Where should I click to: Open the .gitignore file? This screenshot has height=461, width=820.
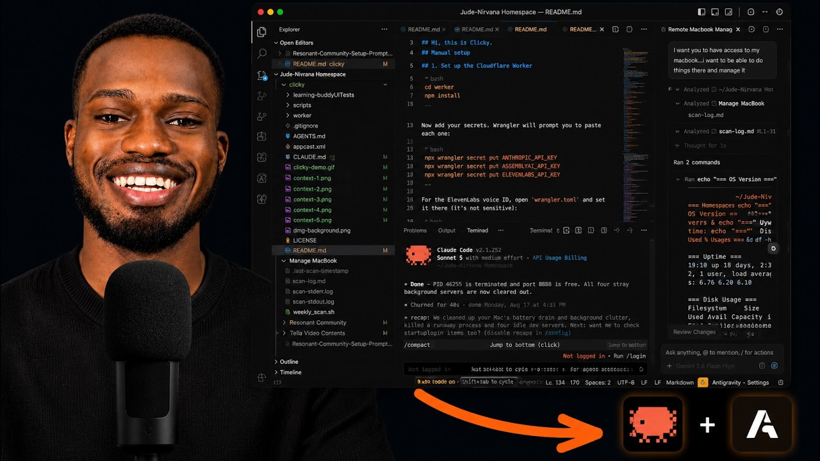[333, 125]
